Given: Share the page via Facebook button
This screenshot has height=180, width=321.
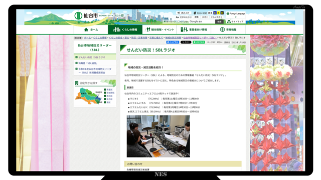Looking at the screenshot, I should [173, 42].
